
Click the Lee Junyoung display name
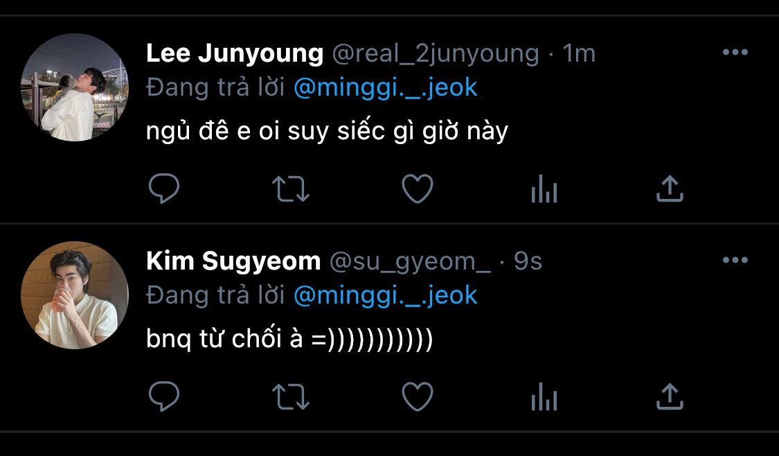click(x=235, y=53)
